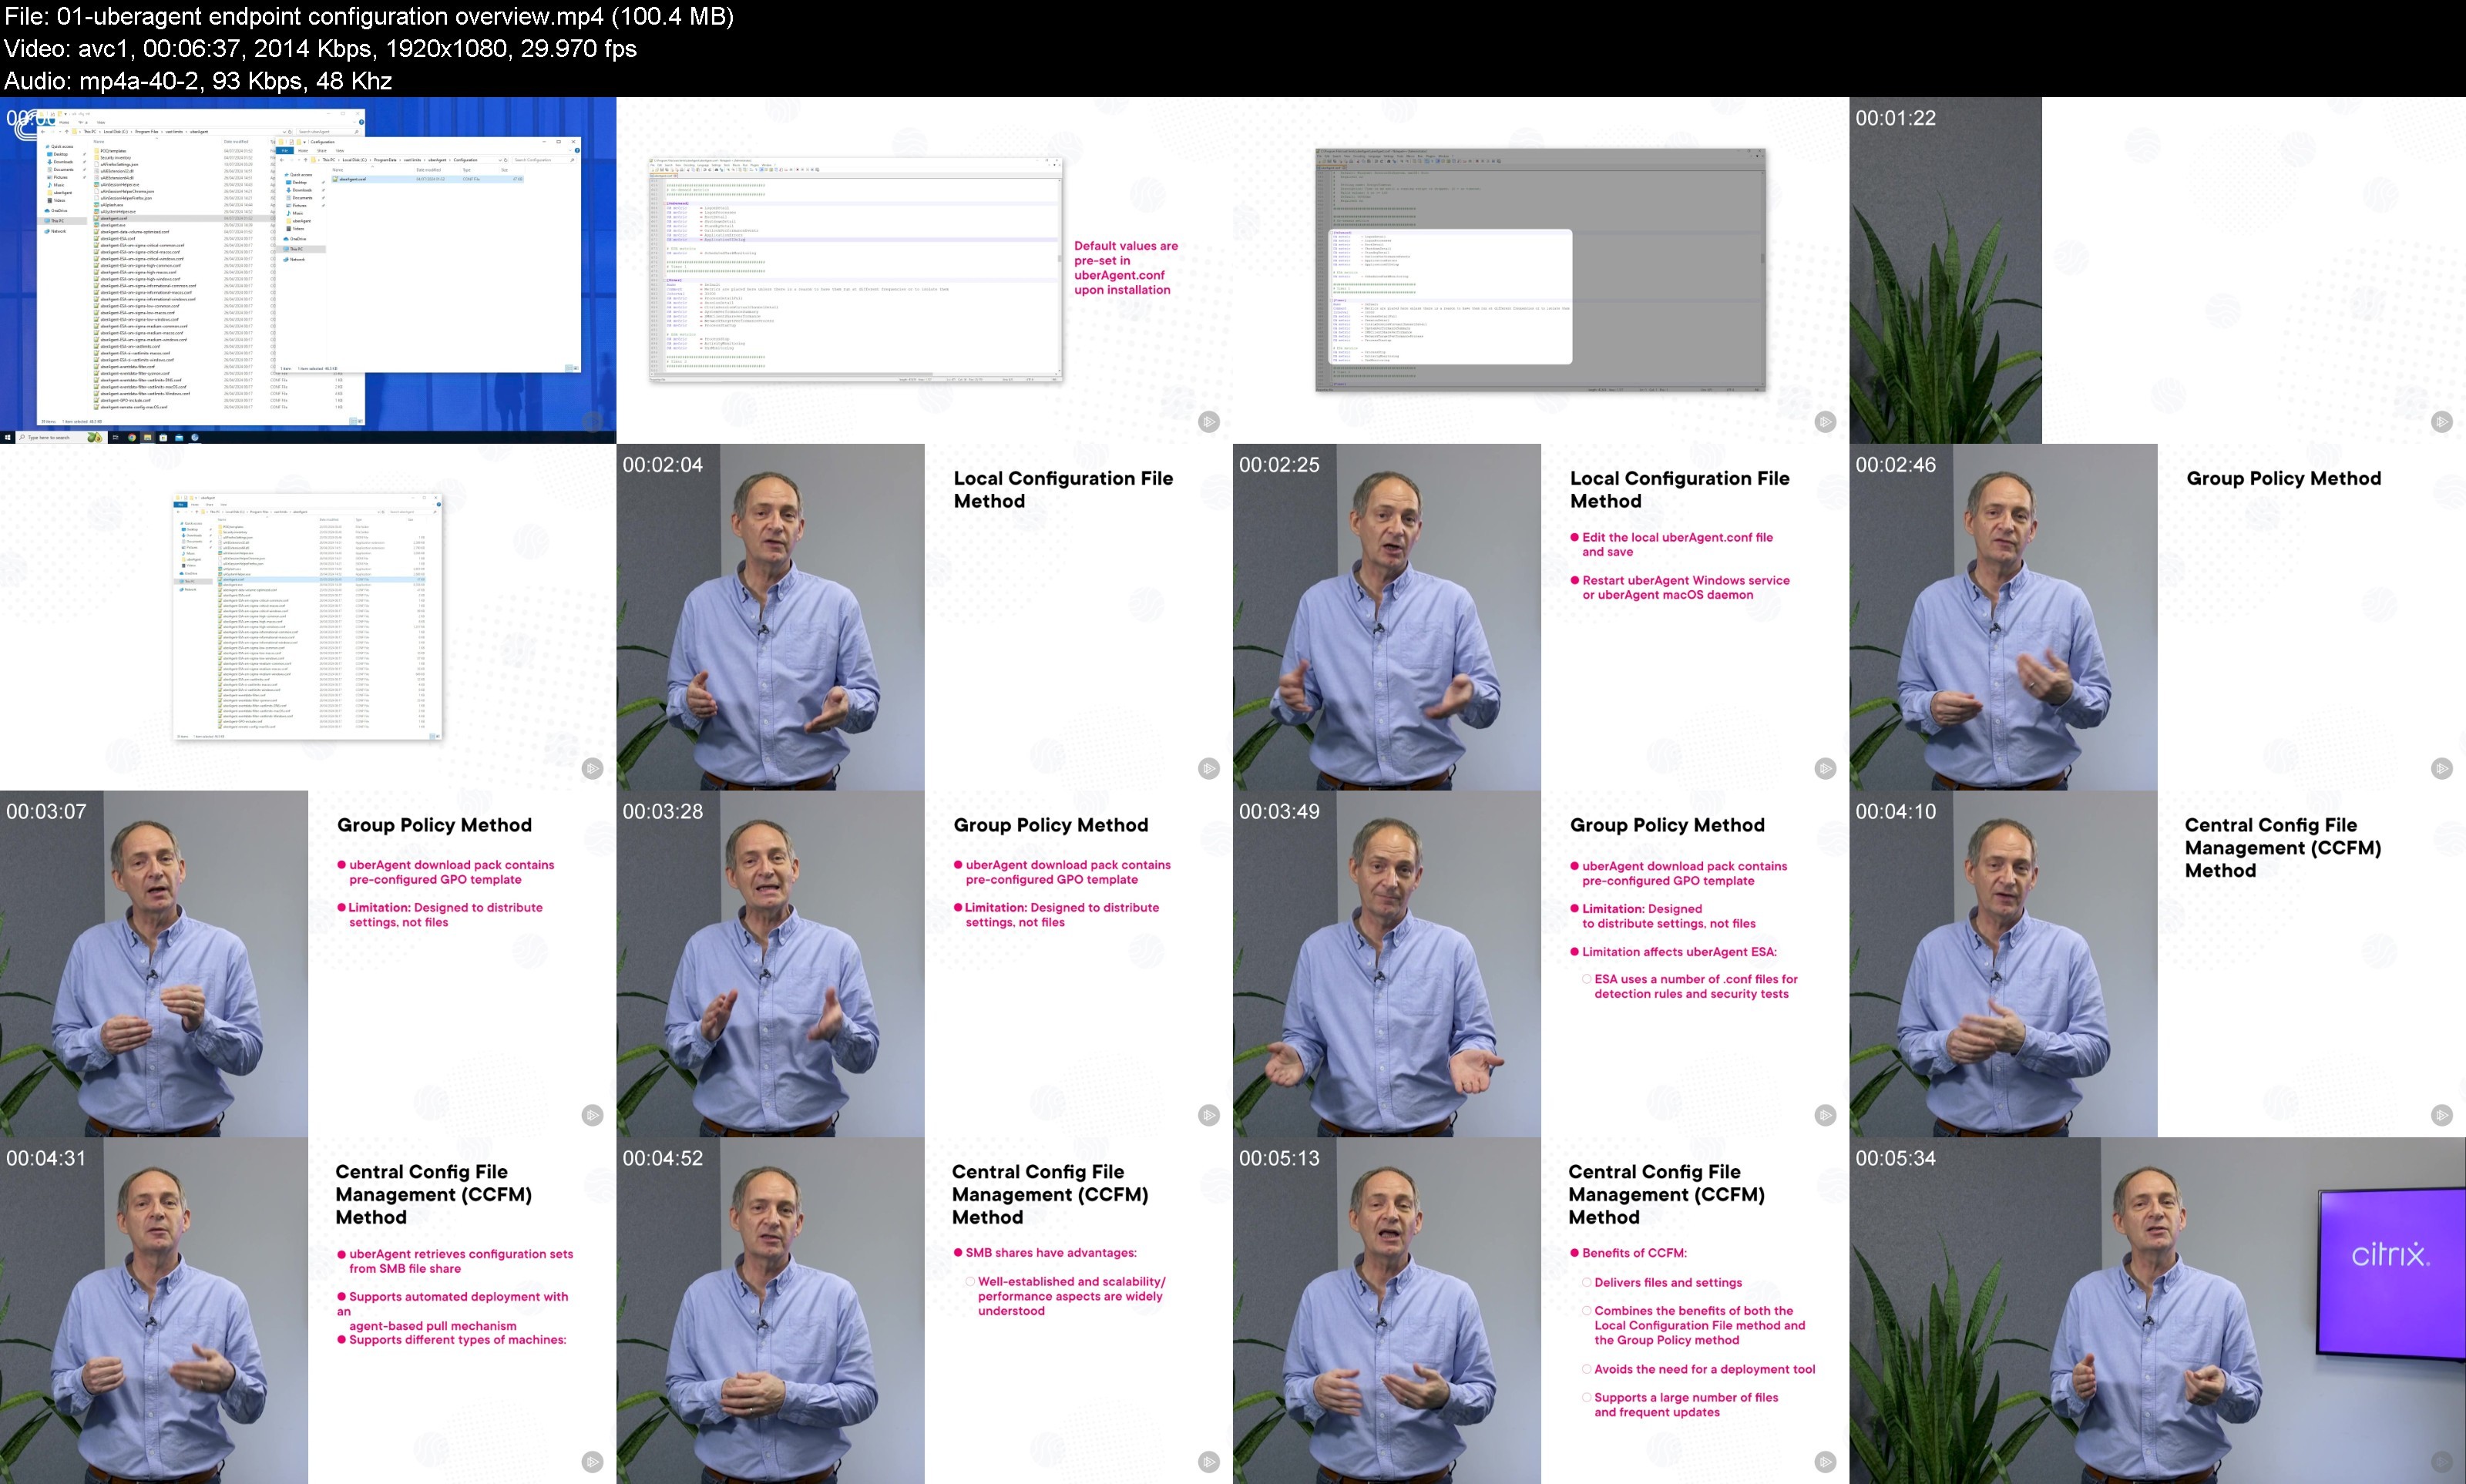Viewport: 2466px width, 1484px height.
Task: Click the 'SMB shares have advantages:' bullet
Action: point(1044,1253)
